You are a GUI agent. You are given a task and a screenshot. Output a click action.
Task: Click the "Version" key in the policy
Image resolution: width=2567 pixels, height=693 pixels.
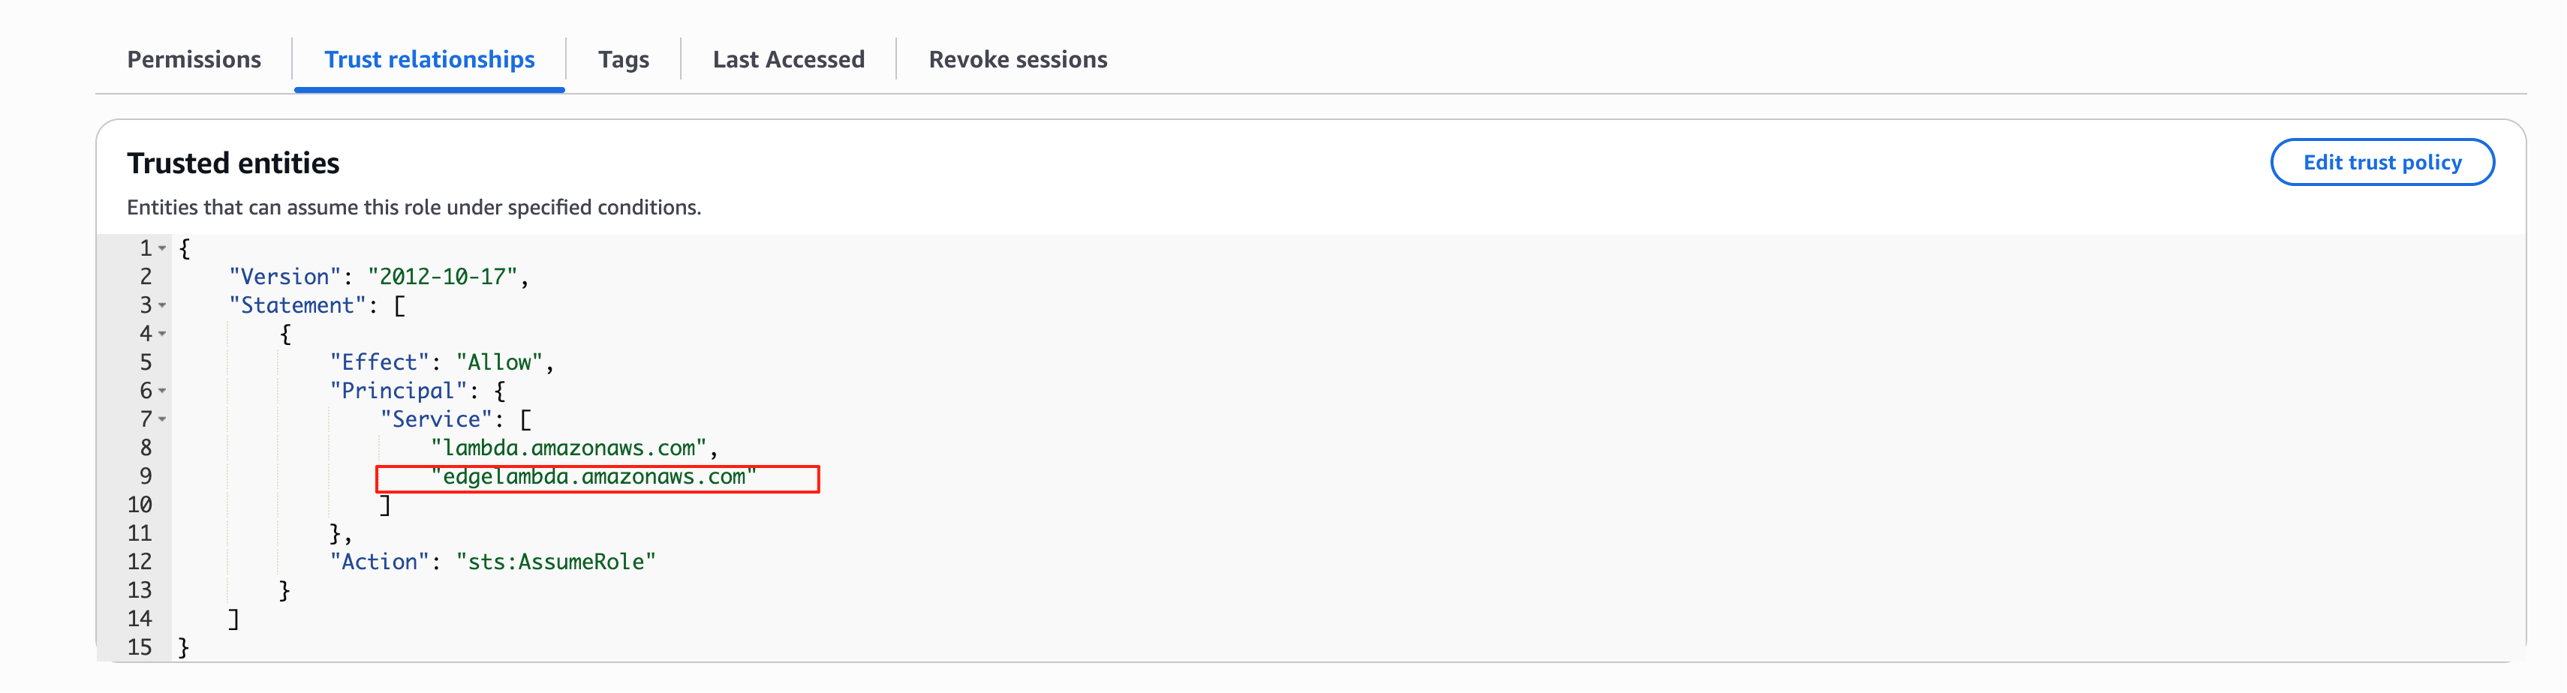pos(285,277)
